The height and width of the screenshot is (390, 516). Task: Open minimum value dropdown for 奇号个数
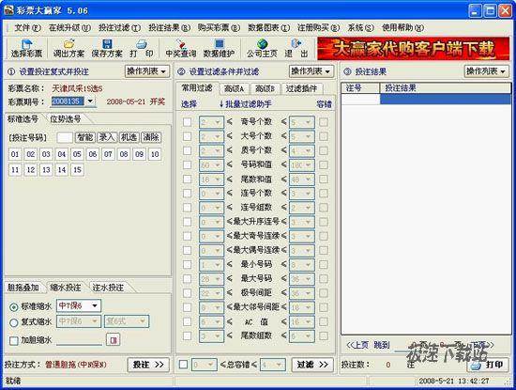(218, 122)
